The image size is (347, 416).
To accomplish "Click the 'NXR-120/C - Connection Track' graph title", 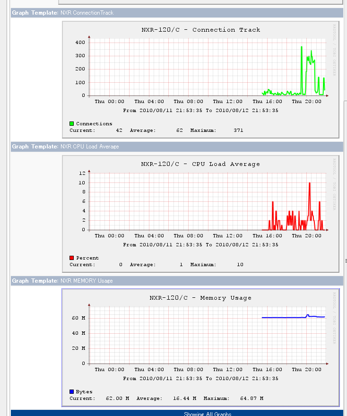I will (x=200, y=30).
